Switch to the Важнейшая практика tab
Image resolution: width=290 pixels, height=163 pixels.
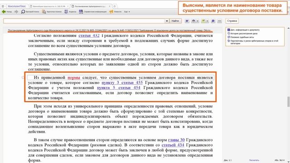click(49, 6)
